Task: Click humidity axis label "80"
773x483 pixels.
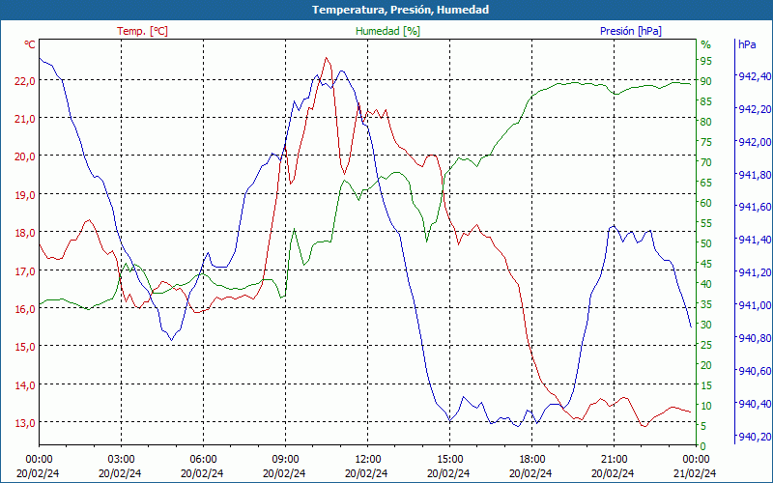Action: click(x=706, y=122)
